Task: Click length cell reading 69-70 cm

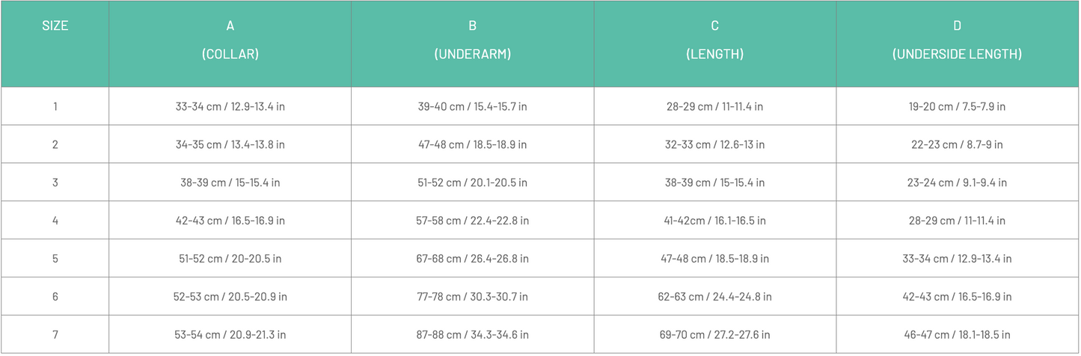Action: click(714, 334)
